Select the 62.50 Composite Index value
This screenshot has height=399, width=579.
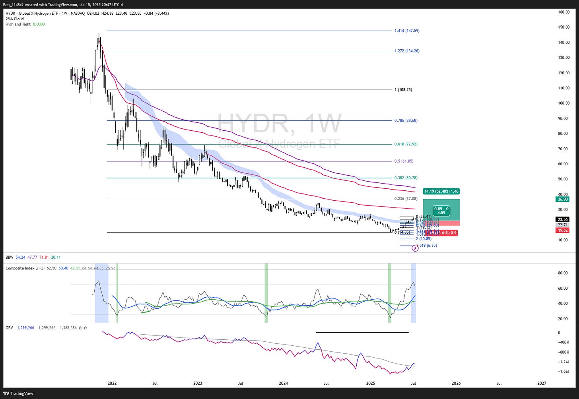tap(52, 268)
